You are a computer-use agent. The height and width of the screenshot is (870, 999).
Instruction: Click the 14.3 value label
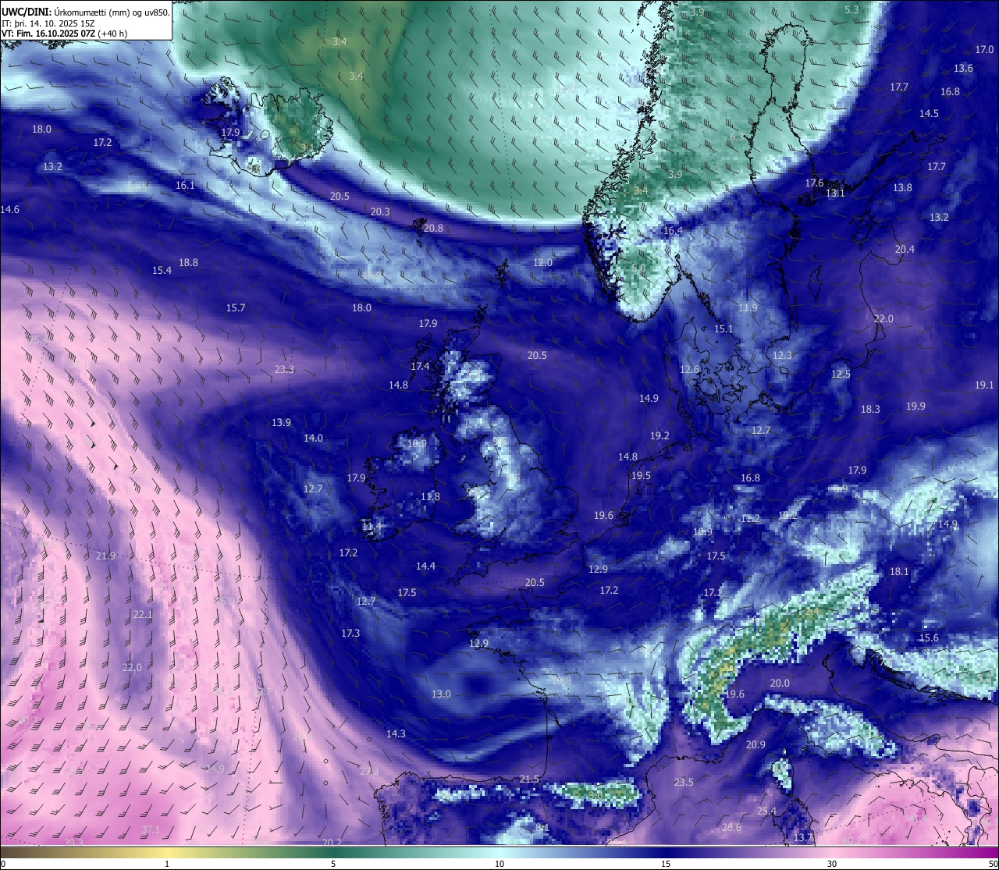point(396,733)
